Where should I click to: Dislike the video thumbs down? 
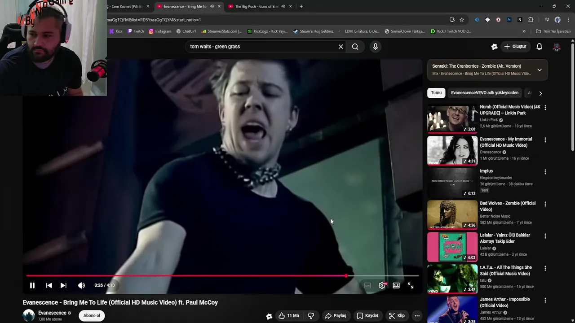pos(311,316)
